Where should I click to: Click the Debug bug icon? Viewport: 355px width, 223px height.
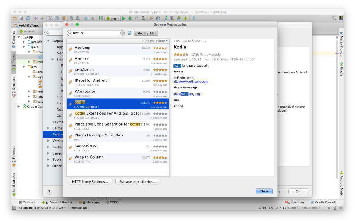pos(130,18)
